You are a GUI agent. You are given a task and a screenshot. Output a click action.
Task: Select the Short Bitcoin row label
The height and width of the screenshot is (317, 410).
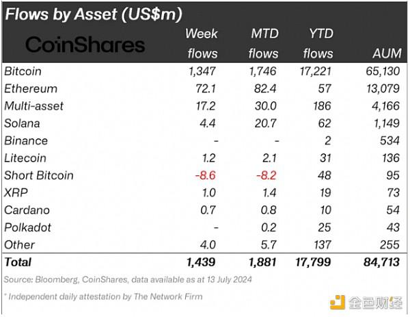point(39,175)
